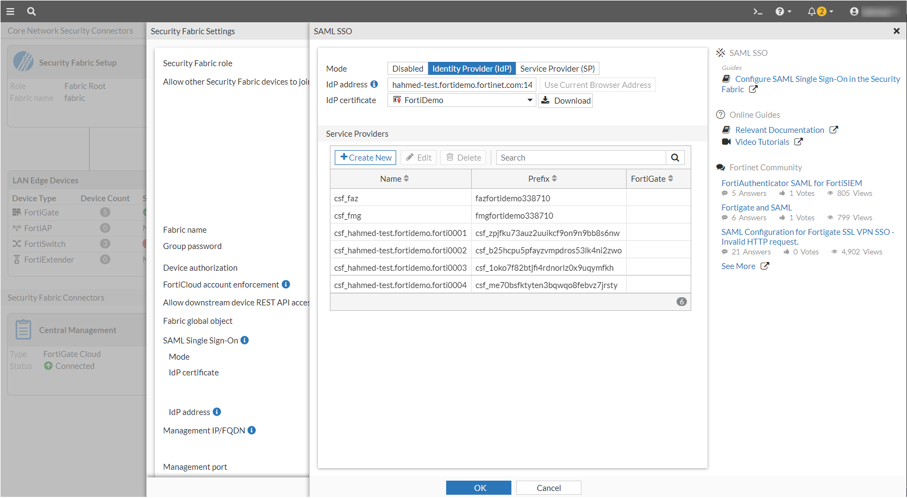This screenshot has height=498, width=907.
Task: Switch mode to Service Provider (SP)
Action: pyautogui.click(x=557, y=68)
